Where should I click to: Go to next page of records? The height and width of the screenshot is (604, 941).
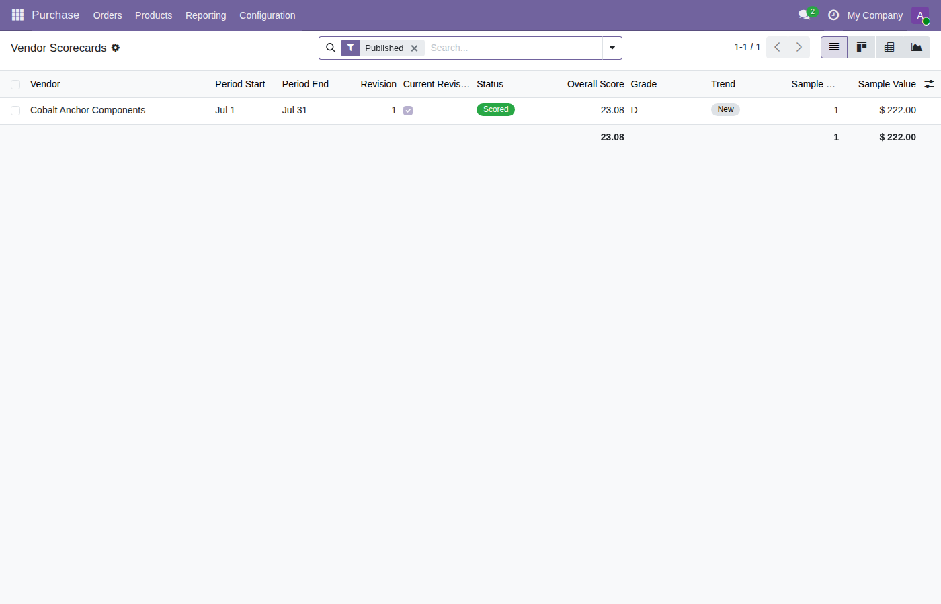[799, 47]
